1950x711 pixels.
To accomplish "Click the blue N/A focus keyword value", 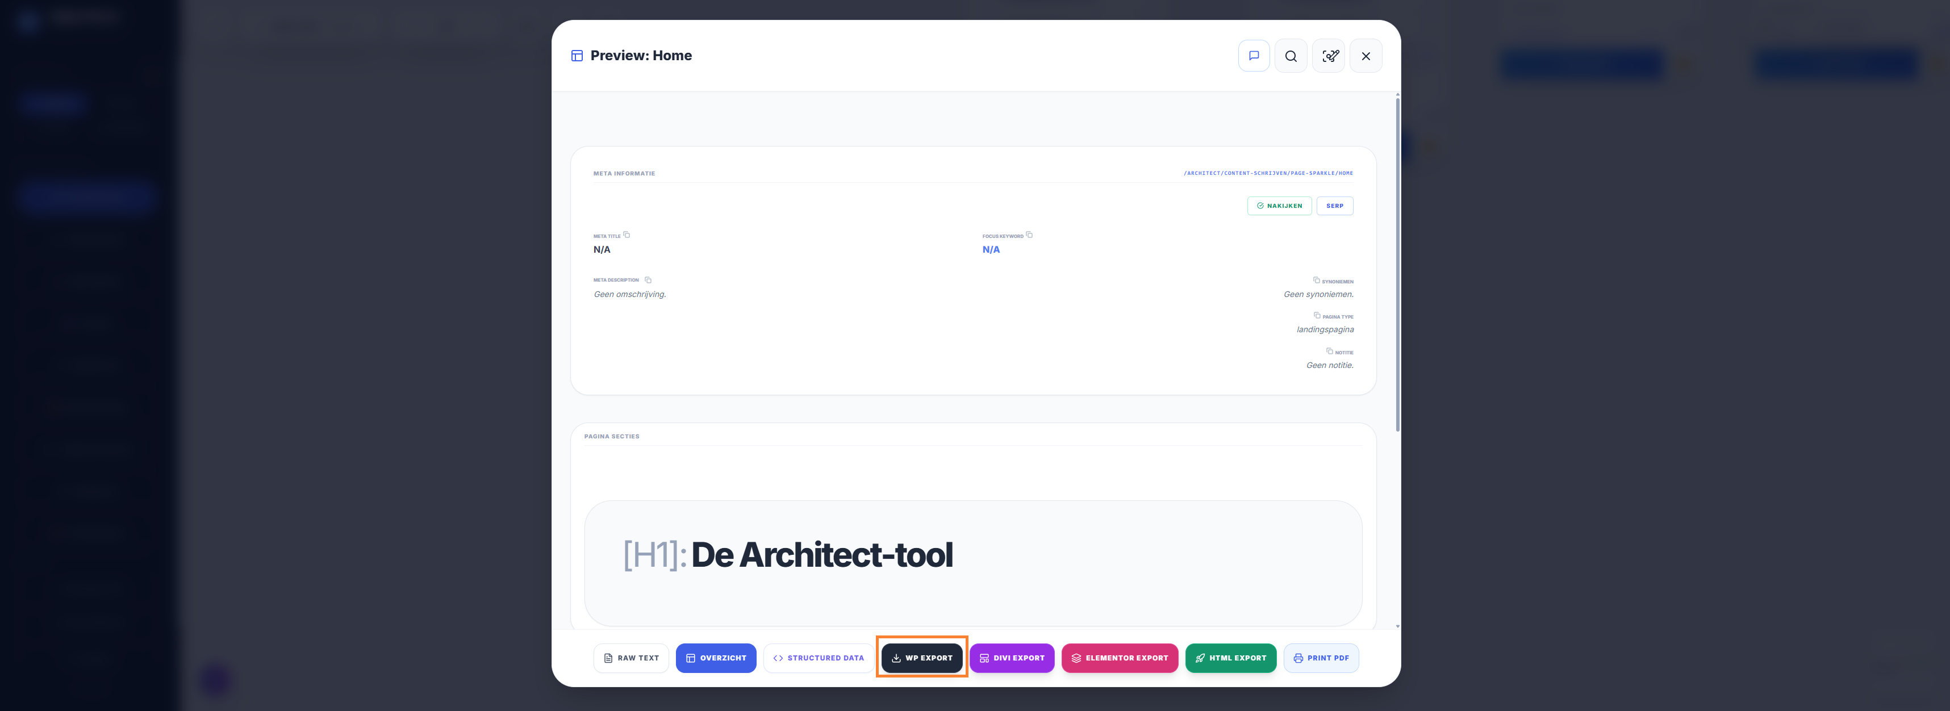I will (991, 250).
